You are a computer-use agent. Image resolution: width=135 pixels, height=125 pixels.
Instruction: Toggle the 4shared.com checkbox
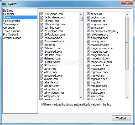(42, 58)
